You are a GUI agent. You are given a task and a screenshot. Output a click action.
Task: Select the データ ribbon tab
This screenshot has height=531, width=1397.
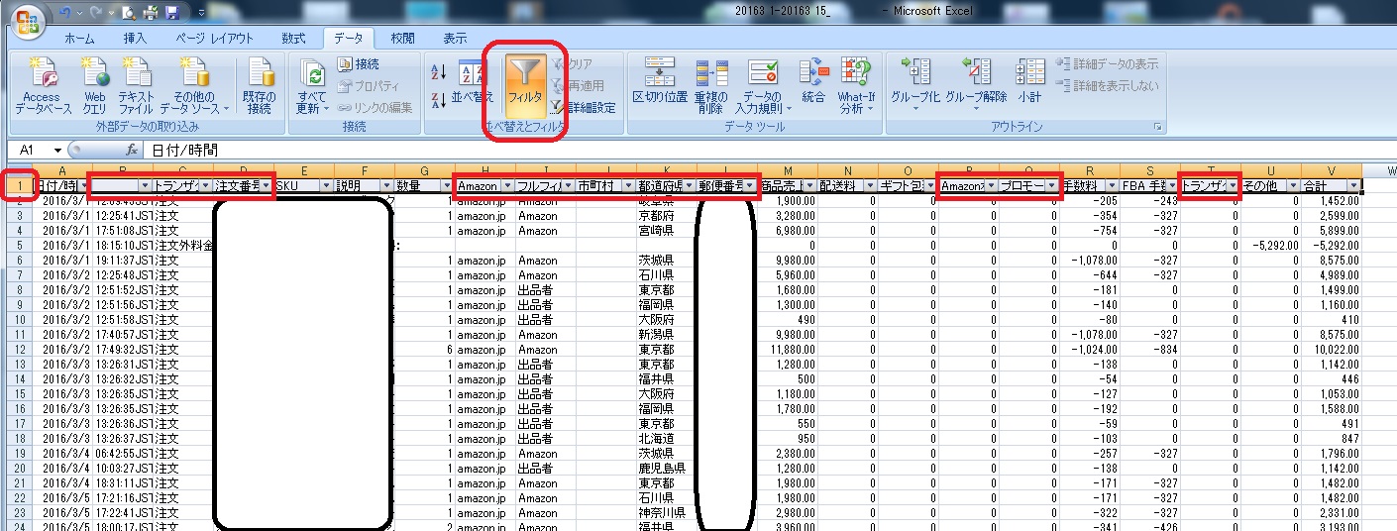[x=349, y=39]
